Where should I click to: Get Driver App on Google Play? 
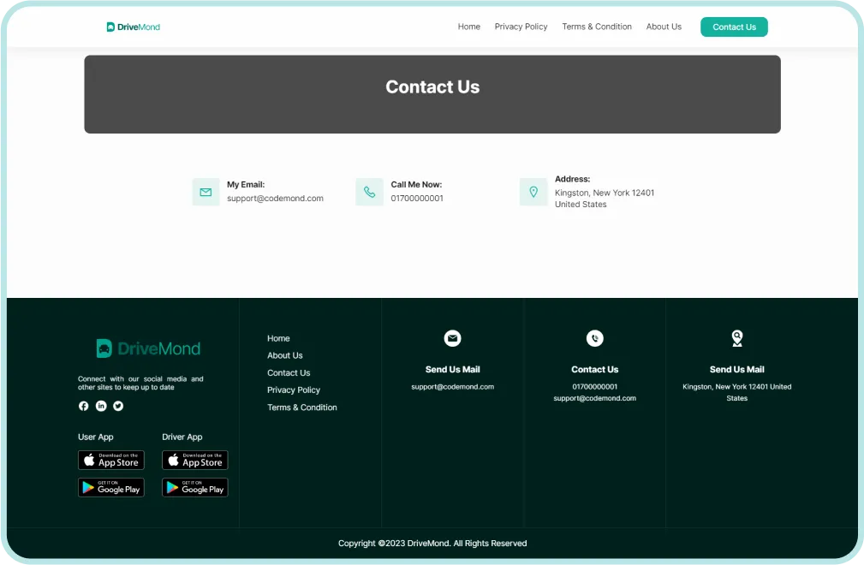(x=195, y=487)
